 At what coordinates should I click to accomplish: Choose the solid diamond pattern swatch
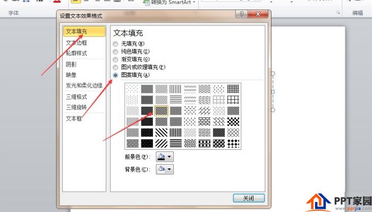pos(233,143)
